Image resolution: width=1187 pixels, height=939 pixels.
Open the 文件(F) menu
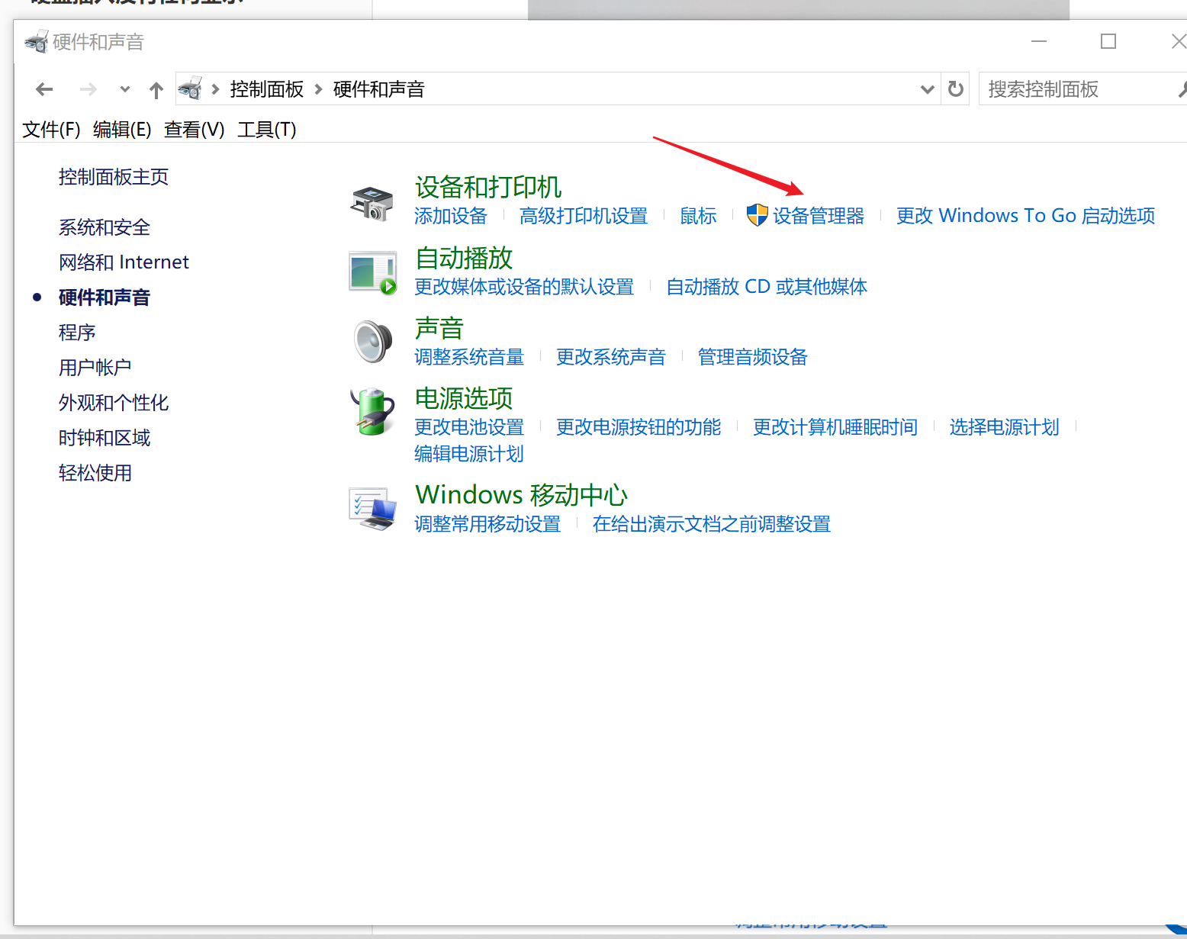point(51,130)
